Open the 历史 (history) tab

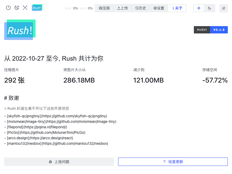141,8
